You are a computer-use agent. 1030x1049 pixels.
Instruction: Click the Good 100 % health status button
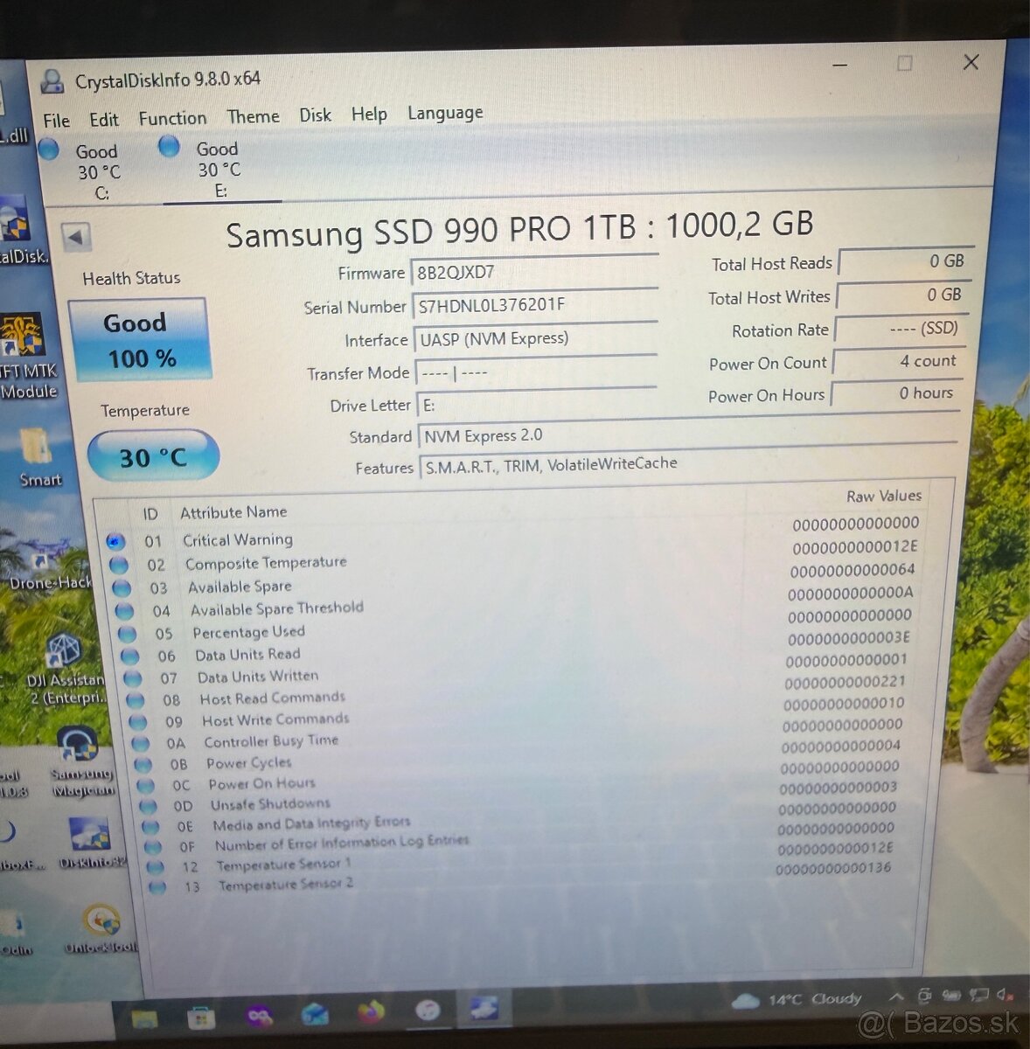tap(139, 340)
